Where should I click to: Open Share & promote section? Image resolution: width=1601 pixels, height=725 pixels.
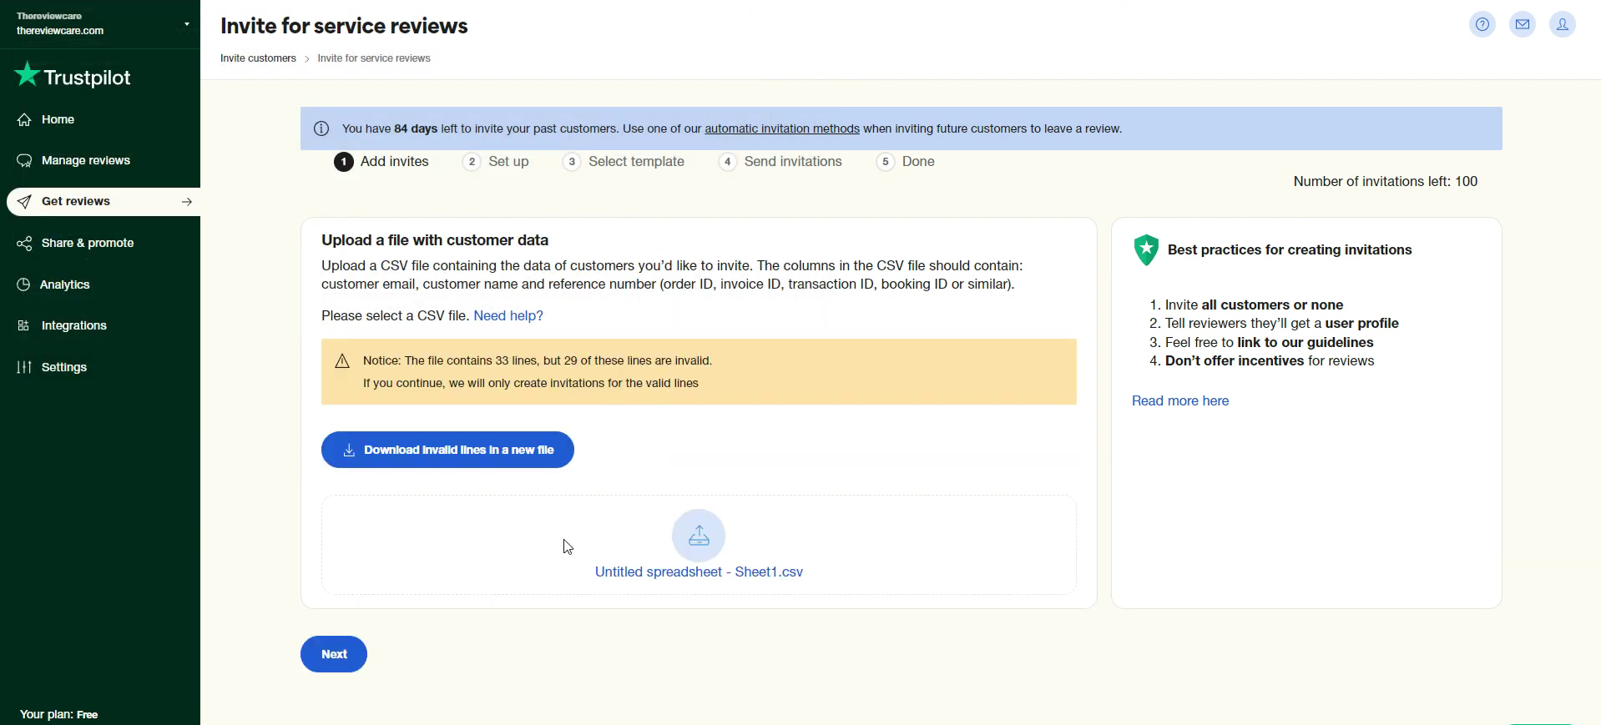tap(88, 243)
